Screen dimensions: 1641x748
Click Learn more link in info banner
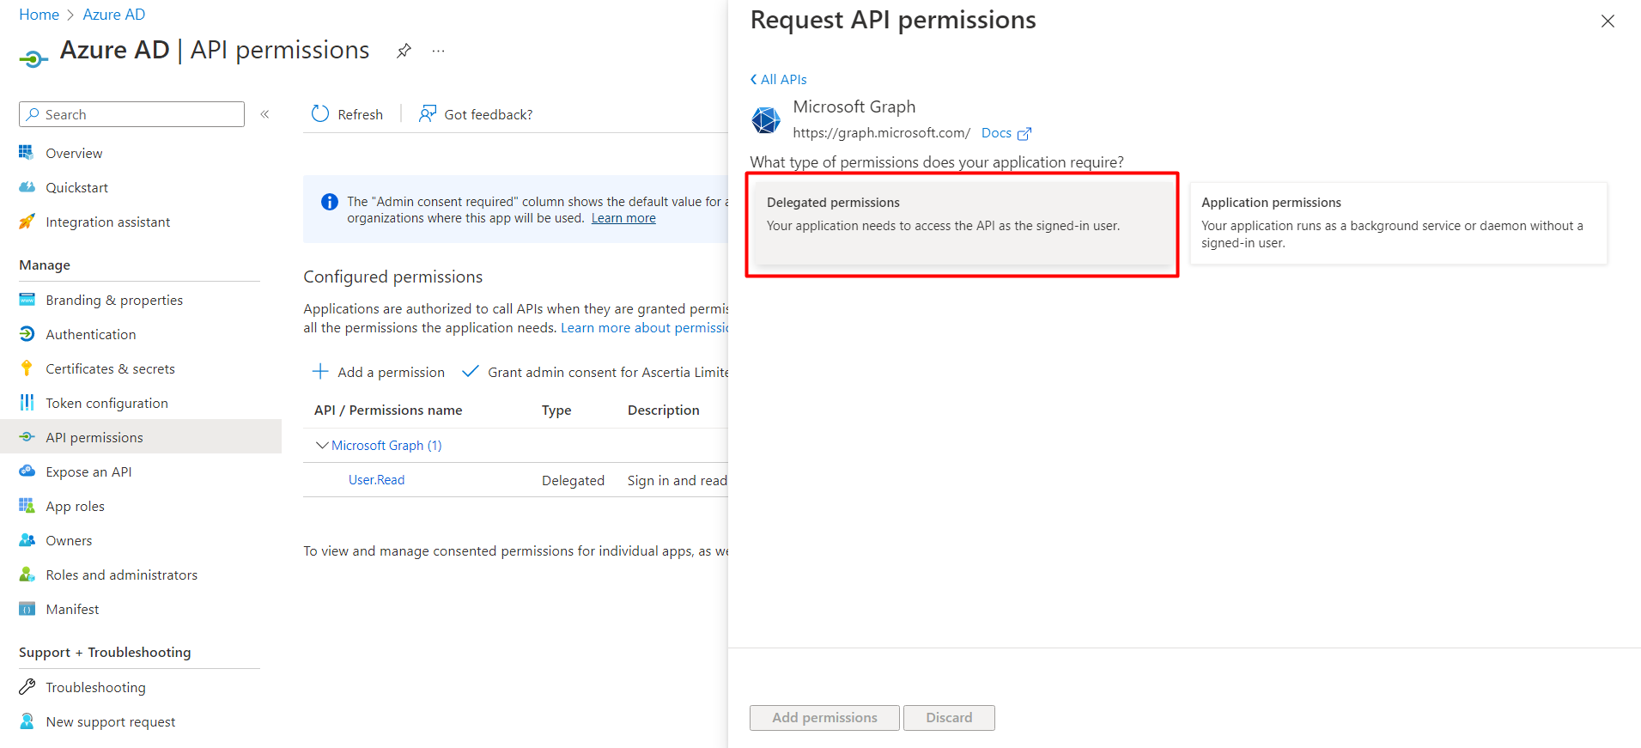[x=623, y=218]
